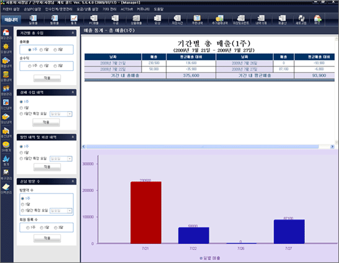Click 적용 button under 기간별 총 수입
This screenshot has width=339, height=263.
coord(47,78)
